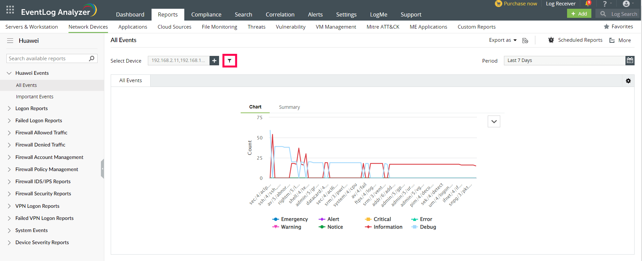Click the Purchase now cart icon

tap(498, 4)
